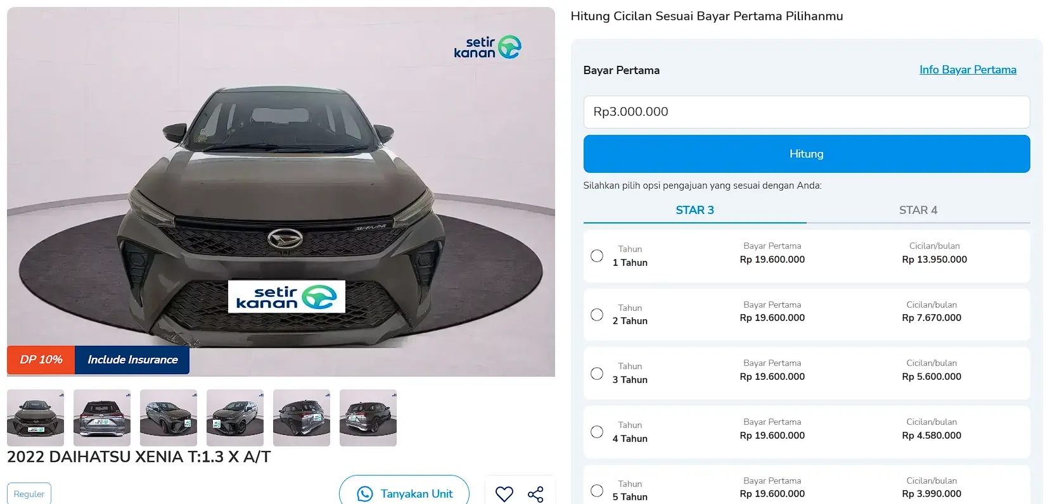Choose the 3 Tahun radio button
Screen dimensions: 1050x504
tap(597, 374)
